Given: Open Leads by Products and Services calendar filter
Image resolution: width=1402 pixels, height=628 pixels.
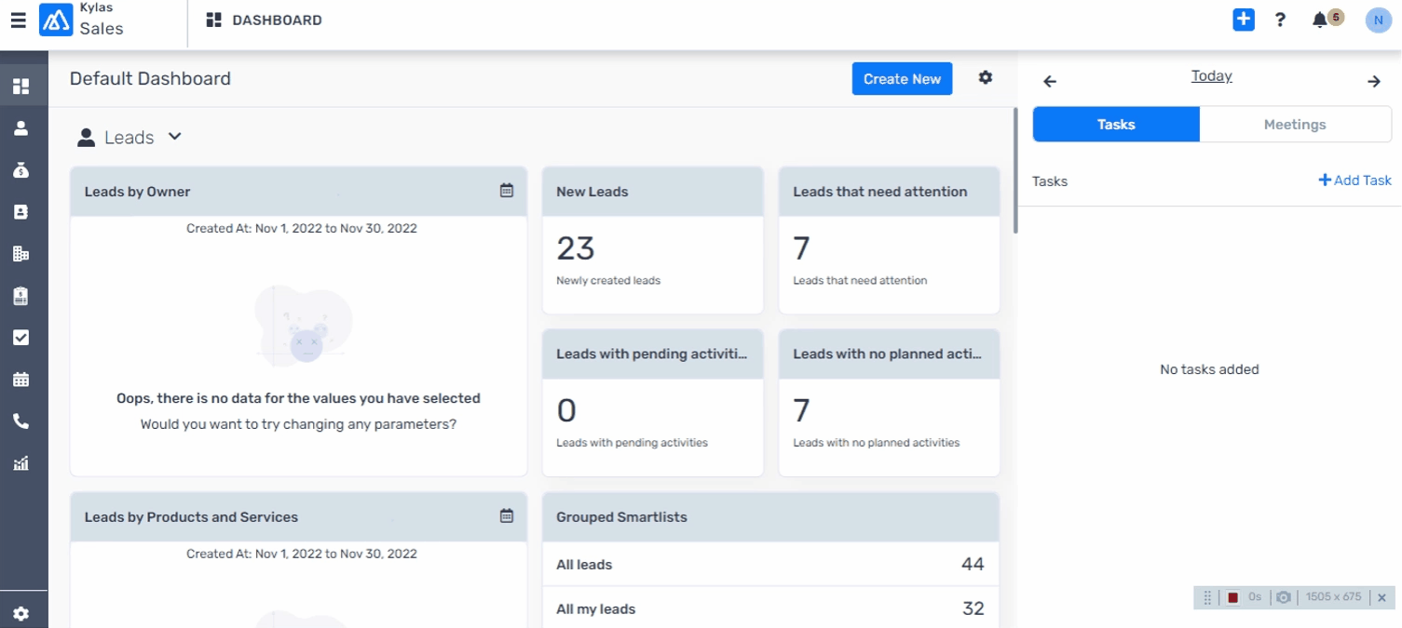Looking at the screenshot, I should coord(507,515).
